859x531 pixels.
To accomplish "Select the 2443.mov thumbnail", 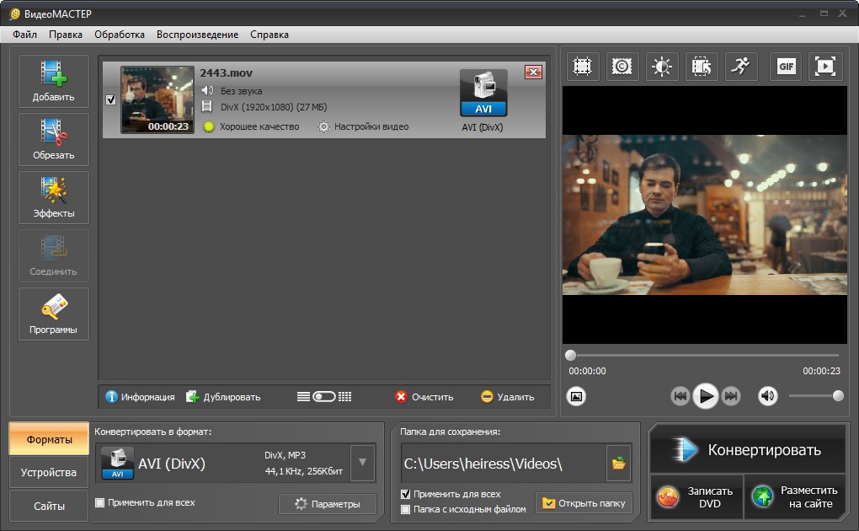I will (157, 99).
